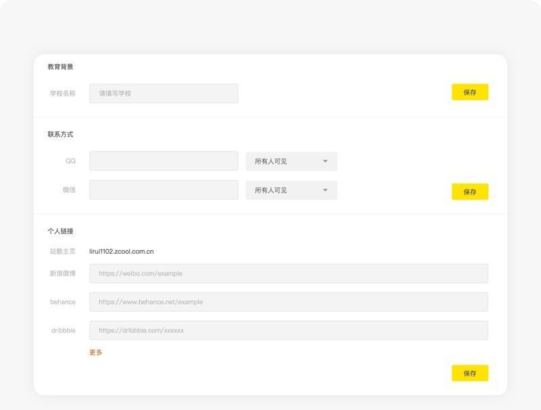Screen dimensions: 541x410
Task: Click into the QQ number field
Action: [x=164, y=161]
